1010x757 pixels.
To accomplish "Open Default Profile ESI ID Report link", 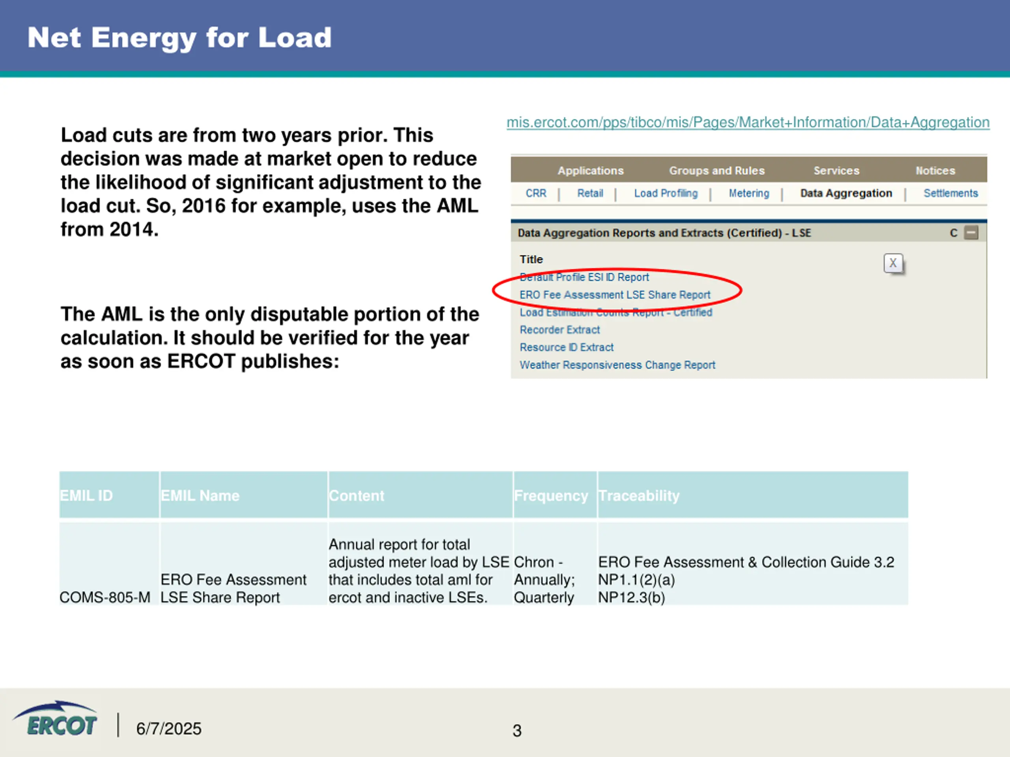I will (584, 278).
